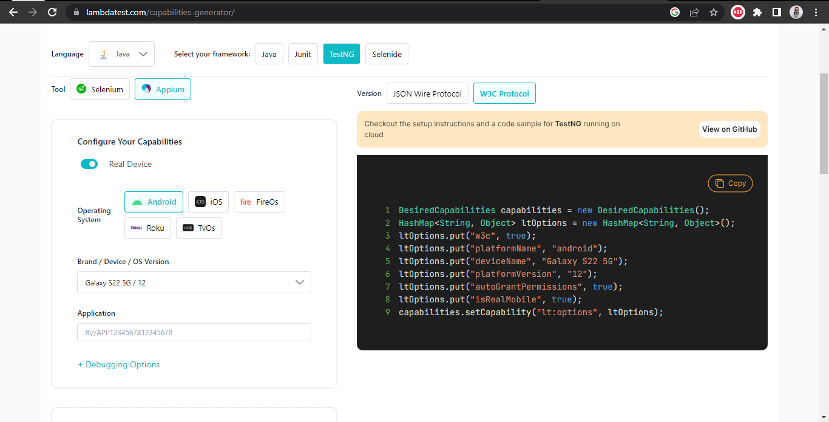Click View on GitHub button
The image size is (829, 422).
[x=729, y=129]
